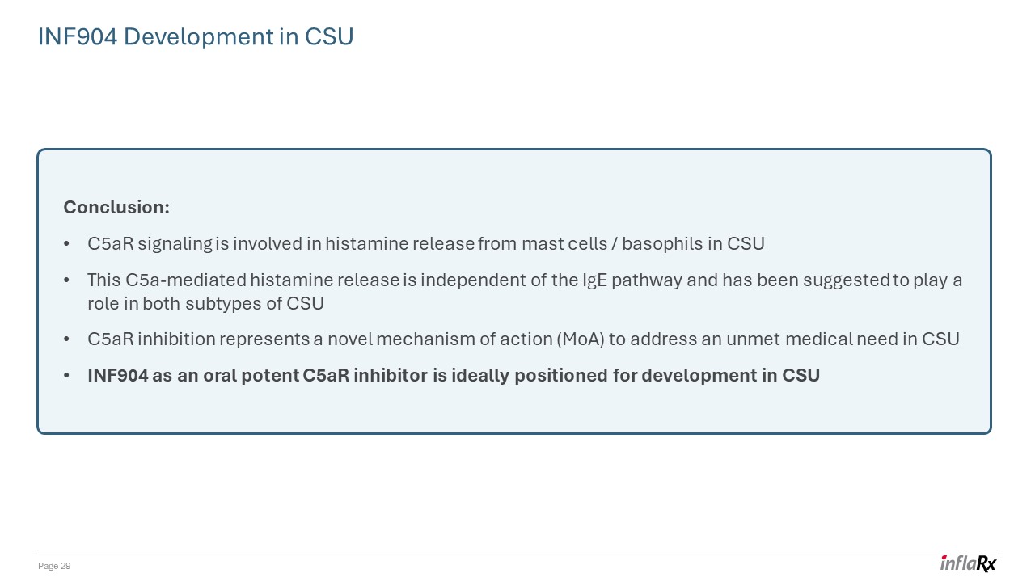1035x582 pixels.
Task: Select the C5a-mediated histamine release bullet line
Action: [524, 280]
